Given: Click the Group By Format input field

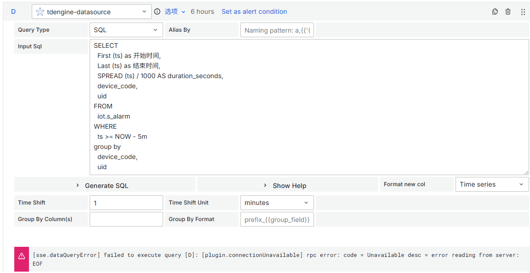Looking at the screenshot, I should point(277,219).
